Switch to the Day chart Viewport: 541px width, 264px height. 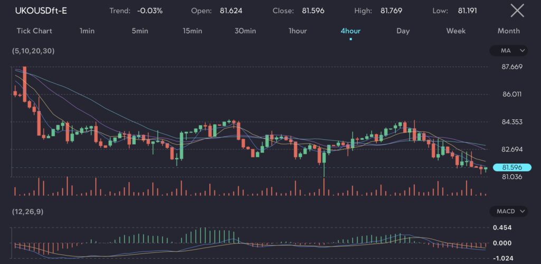(x=403, y=31)
